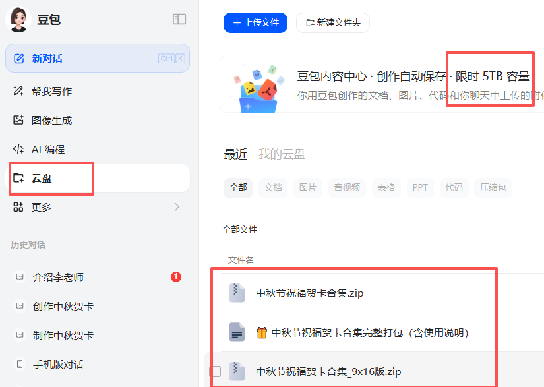Select the 最近 recent tab
This screenshot has height=387, width=544.
235,154
